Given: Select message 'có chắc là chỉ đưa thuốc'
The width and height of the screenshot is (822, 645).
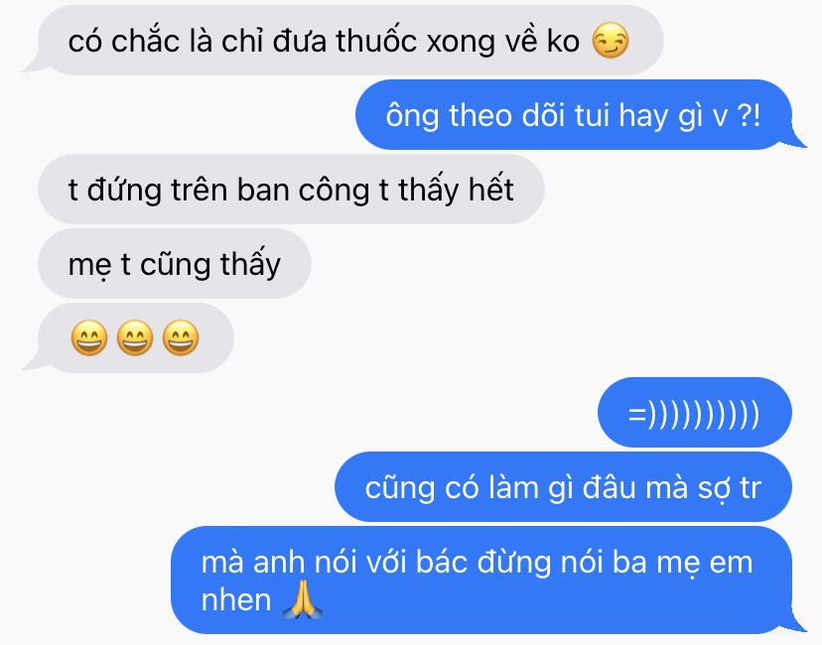Looking at the screenshot, I should pyautogui.click(x=343, y=41).
